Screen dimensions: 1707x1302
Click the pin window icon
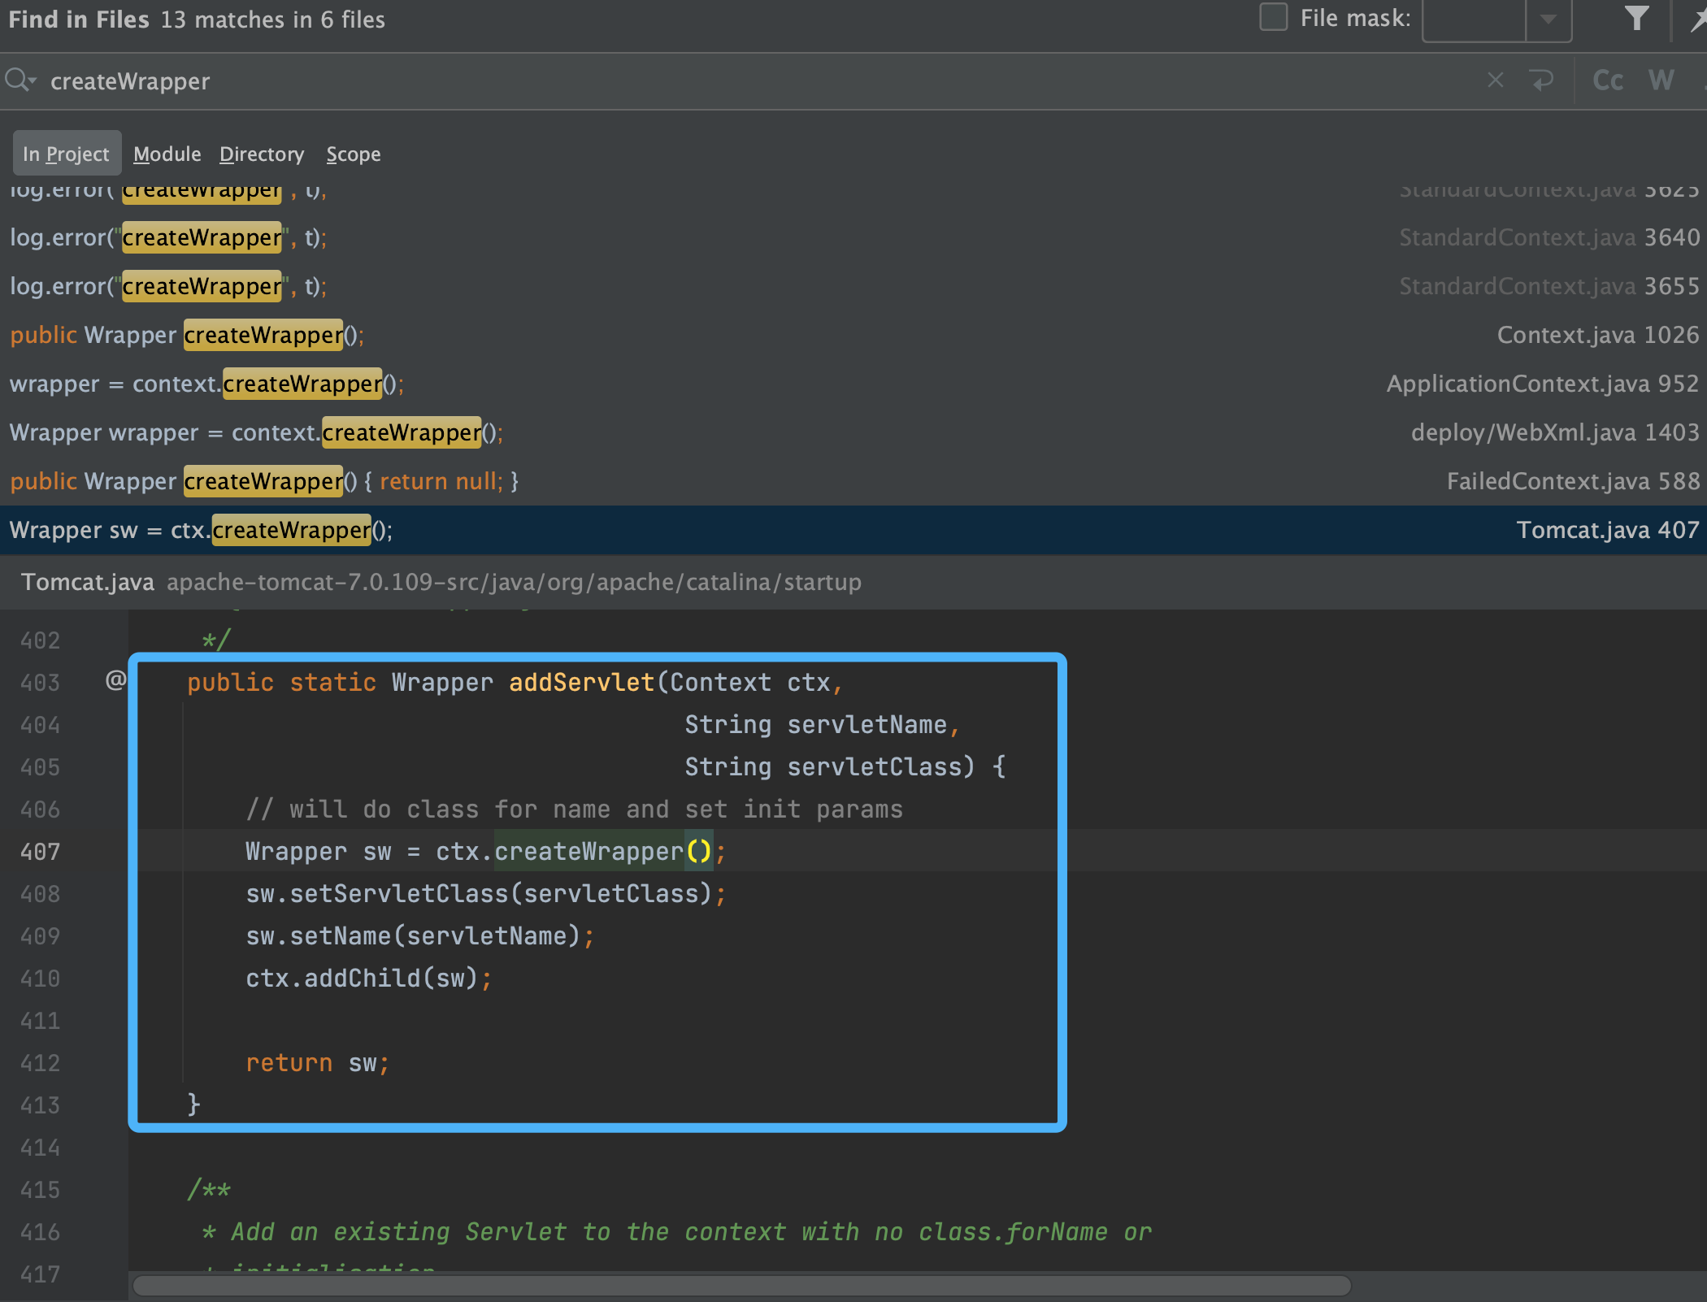click(1699, 18)
